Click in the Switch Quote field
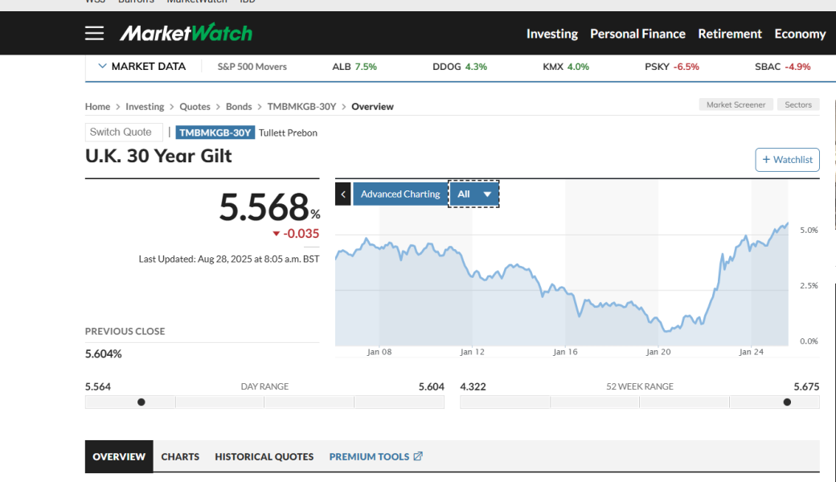Viewport: 836px width, 482px height. [x=124, y=133]
